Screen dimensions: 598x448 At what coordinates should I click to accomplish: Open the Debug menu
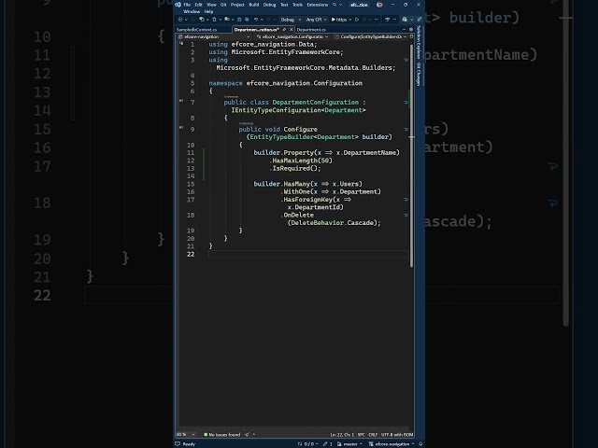(270, 5)
